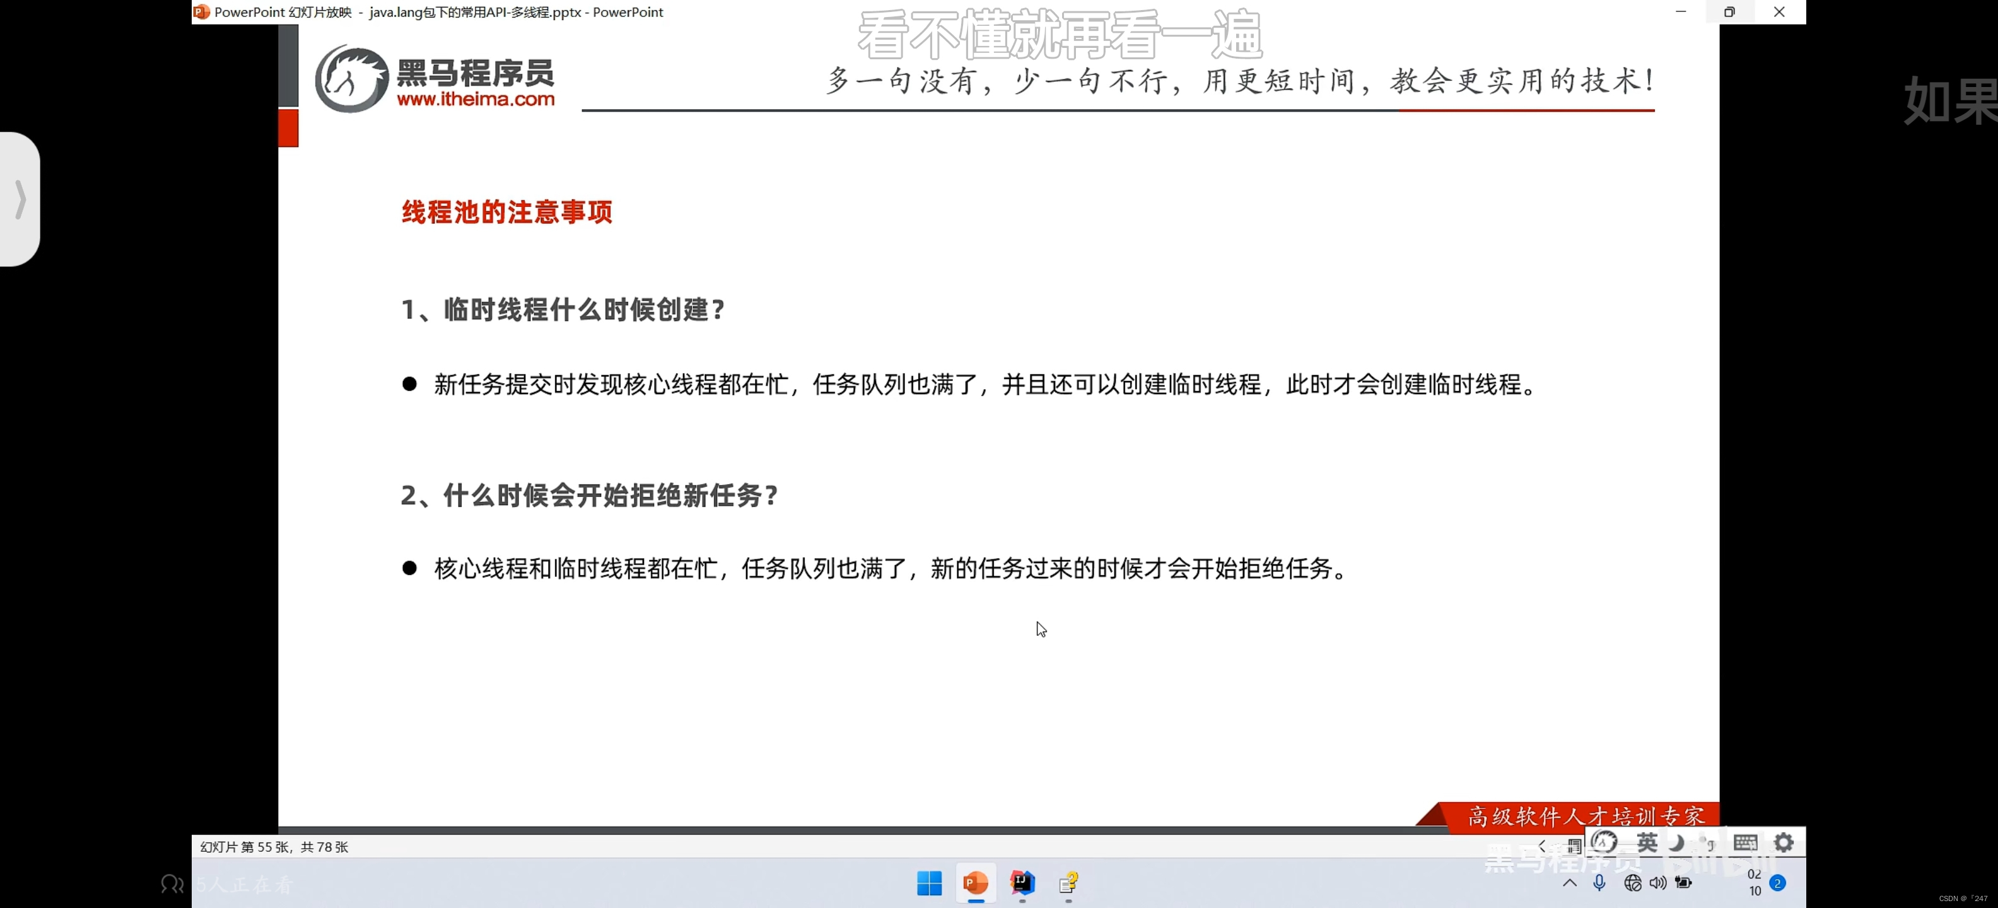1998x908 pixels.
Task: Open the notepad with question mark taskbar app
Action: pos(1069,882)
